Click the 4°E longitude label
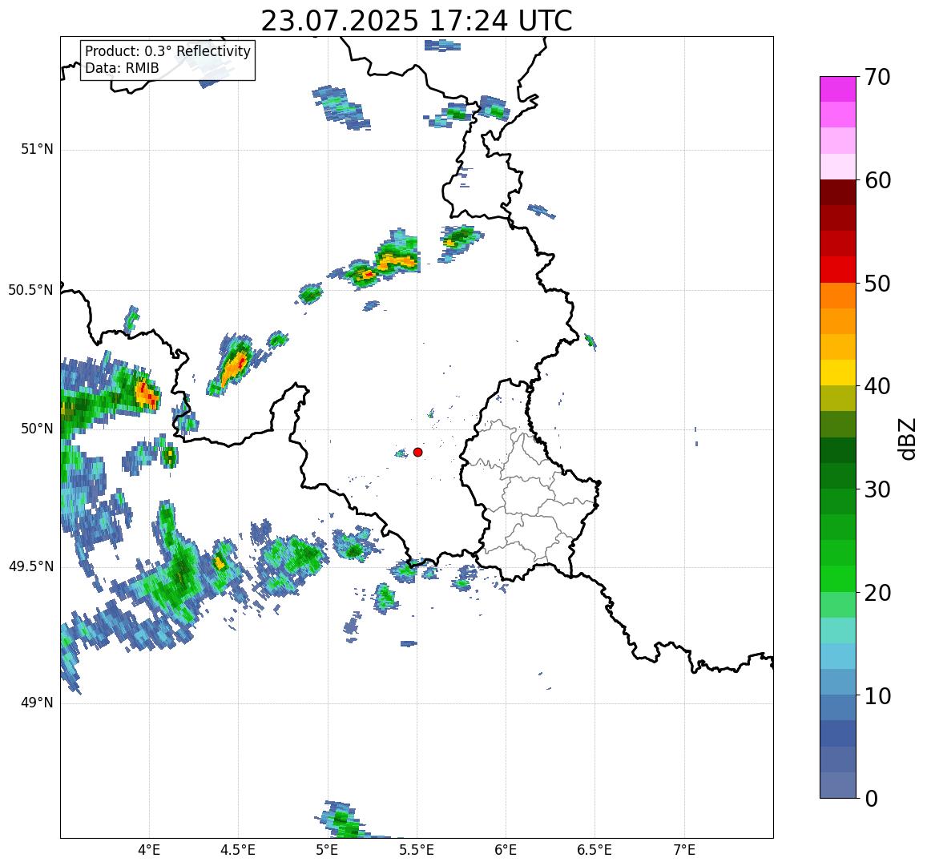The width and height of the screenshot is (927, 866). 149,850
